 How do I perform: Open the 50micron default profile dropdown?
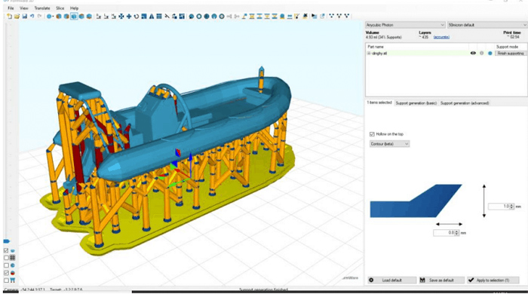click(x=487, y=25)
